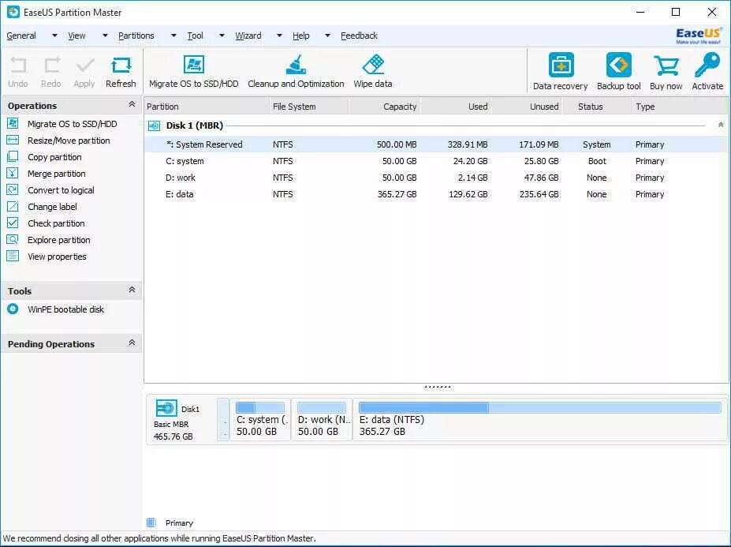
Task: Click the Activate key icon
Action: (707, 71)
